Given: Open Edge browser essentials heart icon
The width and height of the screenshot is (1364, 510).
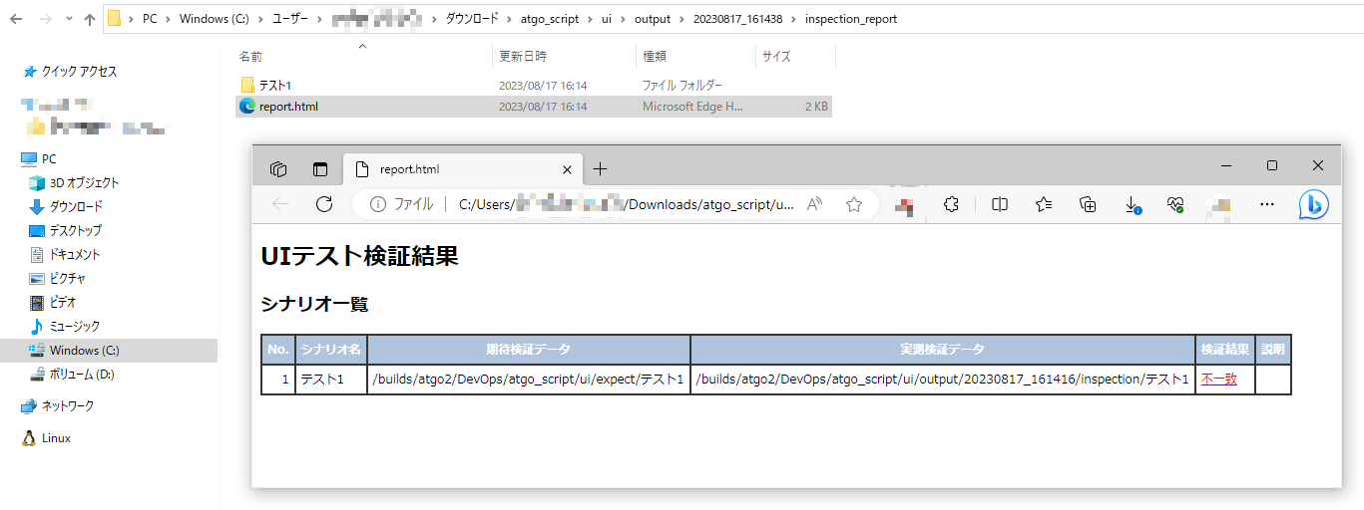Looking at the screenshot, I should 1175,204.
